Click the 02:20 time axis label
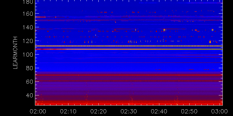This screenshot has height=116, width=233. (98, 111)
